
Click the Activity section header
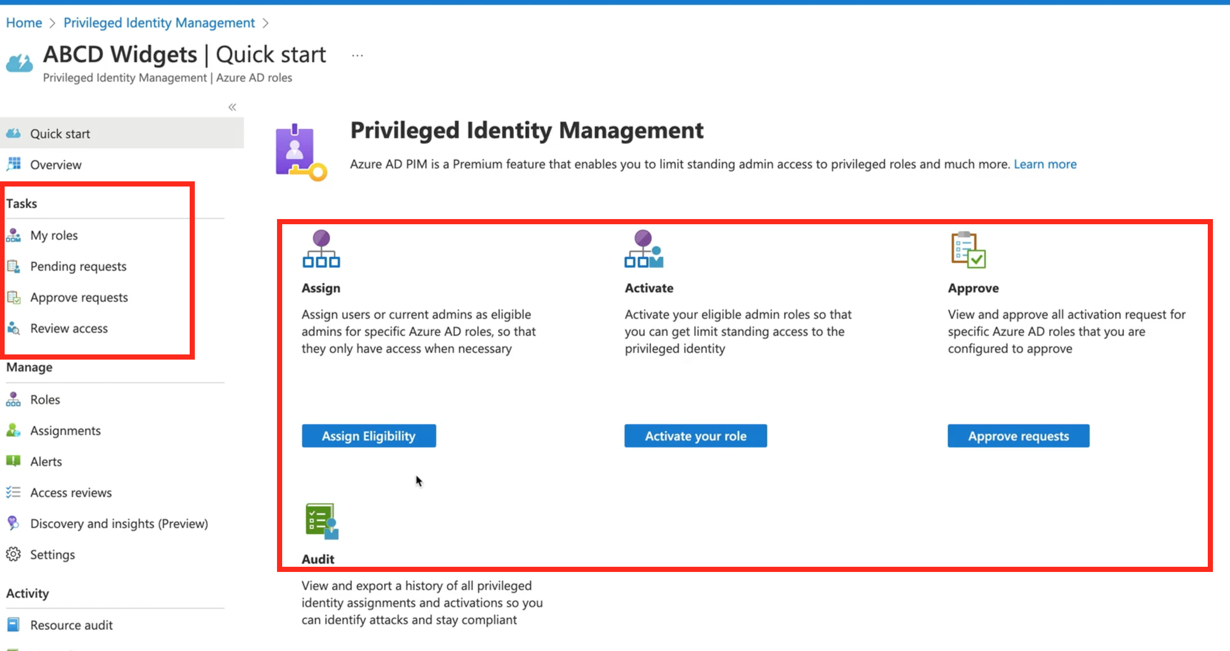coord(27,593)
